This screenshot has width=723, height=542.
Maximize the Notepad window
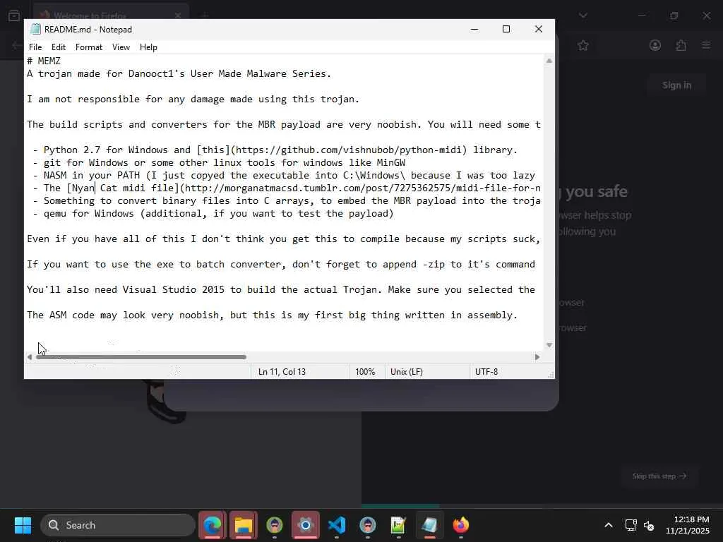coord(506,29)
